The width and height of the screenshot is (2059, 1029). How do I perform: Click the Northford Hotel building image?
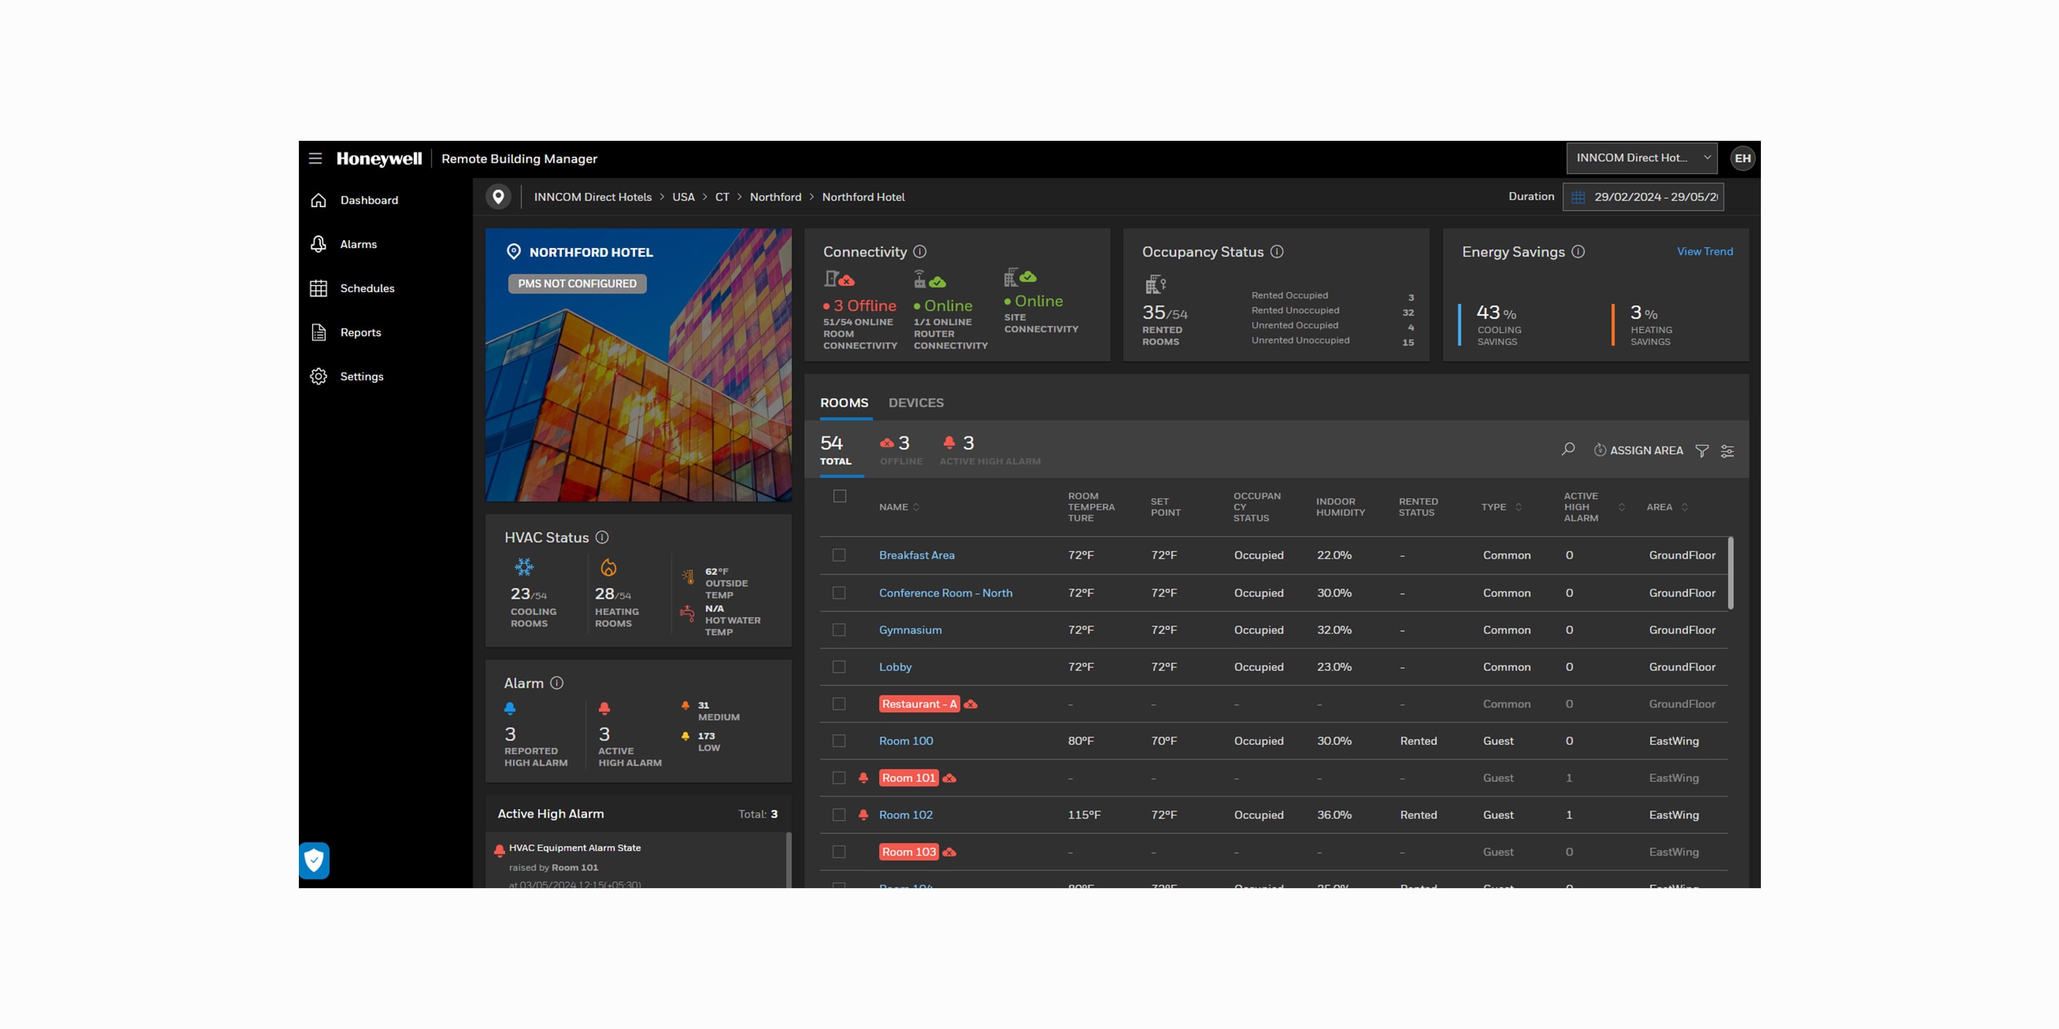tap(638, 365)
